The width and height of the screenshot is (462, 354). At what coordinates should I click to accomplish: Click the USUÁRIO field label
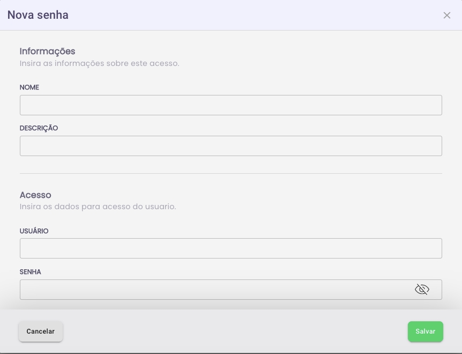pos(34,231)
